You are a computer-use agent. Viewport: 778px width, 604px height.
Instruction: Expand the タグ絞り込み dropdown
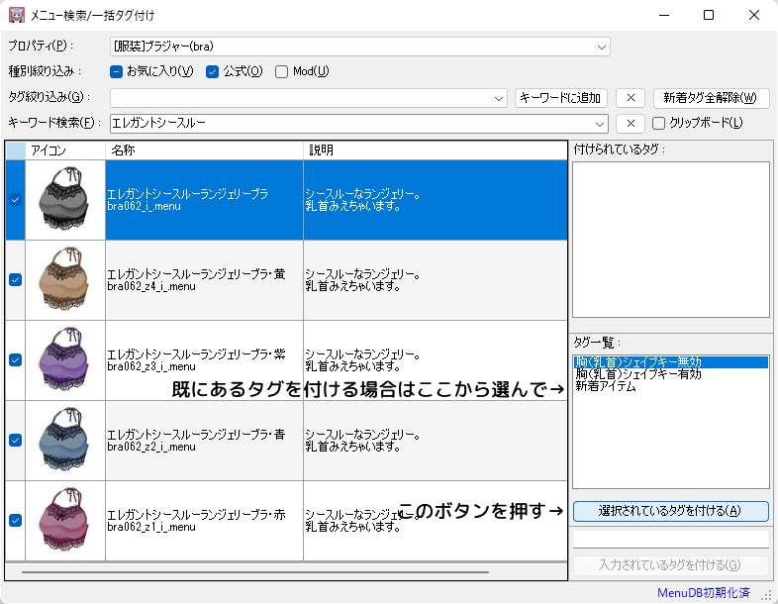pos(498,98)
